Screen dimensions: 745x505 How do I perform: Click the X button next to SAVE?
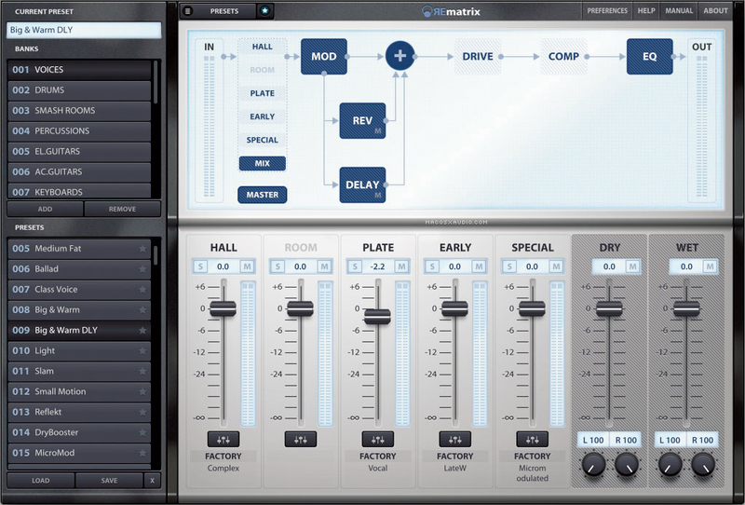tap(152, 480)
